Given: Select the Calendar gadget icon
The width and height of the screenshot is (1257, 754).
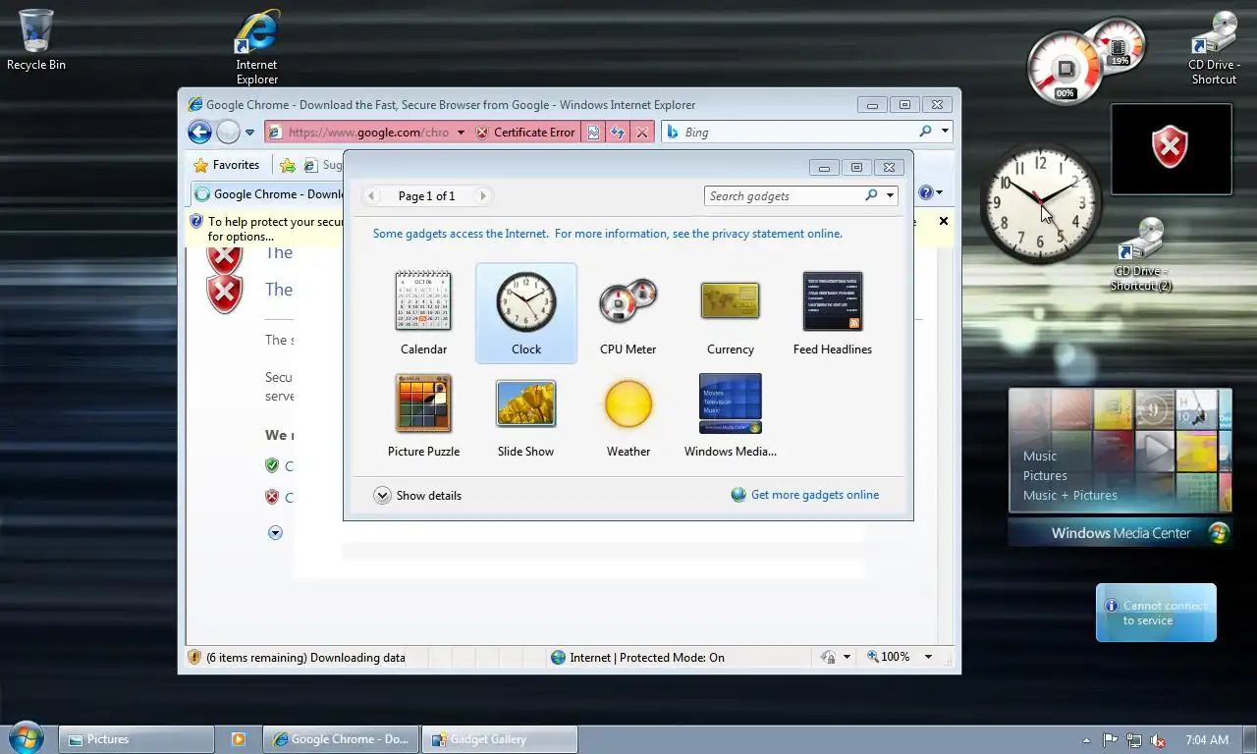Looking at the screenshot, I should coord(423,301).
